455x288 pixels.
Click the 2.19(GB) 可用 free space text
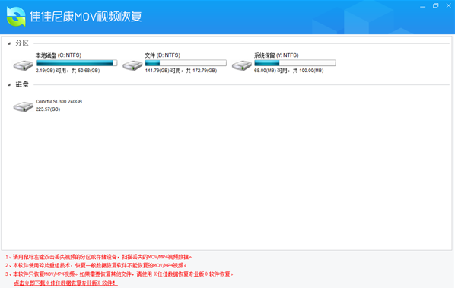[68, 71]
